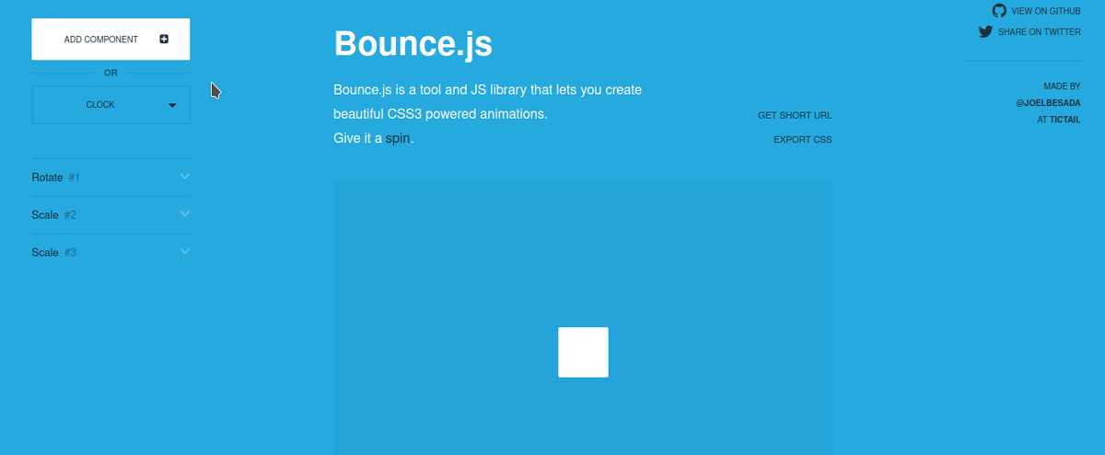Screen dimensions: 1105x455
Task: Select the Scale #3 row label
Action: 53,252
